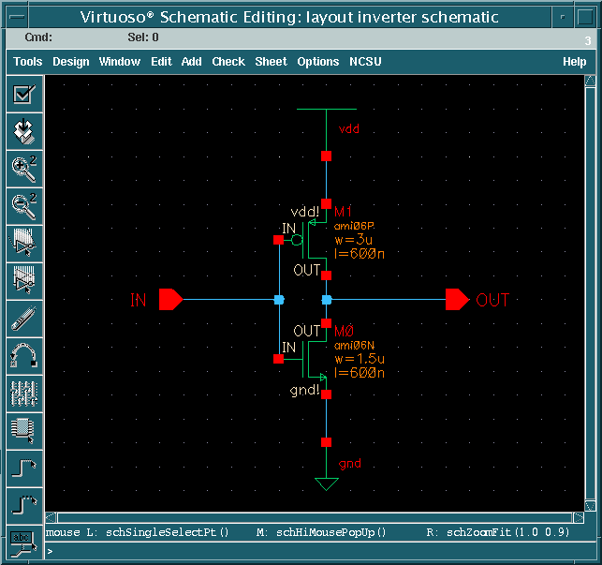The width and height of the screenshot is (602, 565).
Task: Open the Options menu
Action: (x=318, y=62)
